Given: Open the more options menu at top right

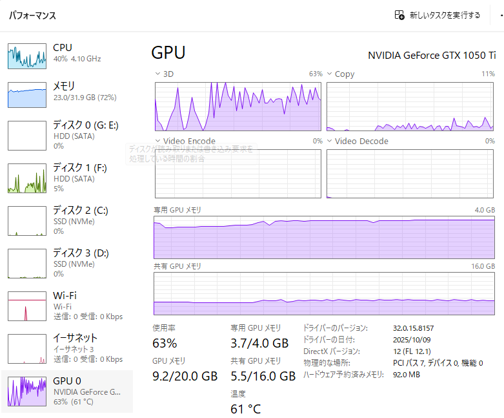Looking at the screenshot, I should 501,15.
